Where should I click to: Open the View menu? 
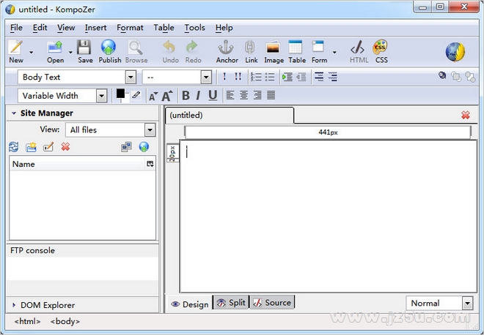click(x=66, y=28)
